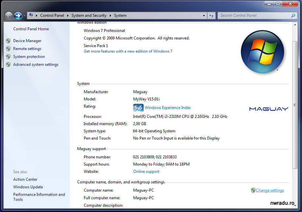This screenshot has width=302, height=212.
Task: Open Windows Experience Index link
Action: pyautogui.click(x=167, y=108)
